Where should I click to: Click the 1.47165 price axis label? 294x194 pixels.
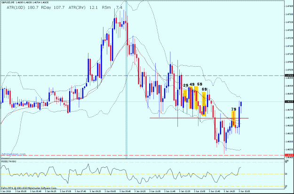(289, 46)
